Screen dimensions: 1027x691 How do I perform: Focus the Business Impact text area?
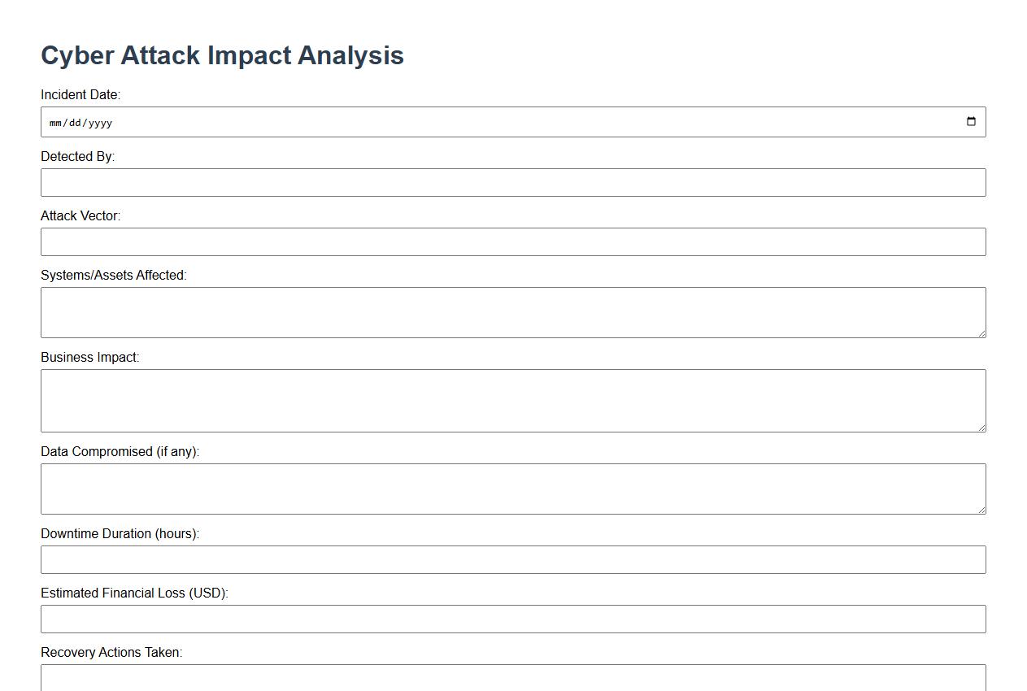coord(513,401)
